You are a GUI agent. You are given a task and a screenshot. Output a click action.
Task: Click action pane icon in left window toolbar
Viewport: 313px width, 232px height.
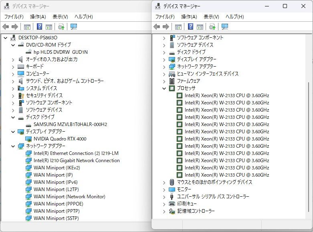(49, 26)
